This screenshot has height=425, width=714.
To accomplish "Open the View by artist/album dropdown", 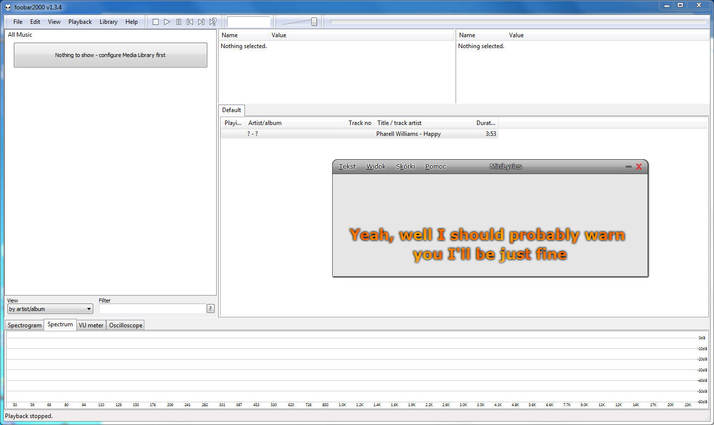I will click(x=50, y=309).
